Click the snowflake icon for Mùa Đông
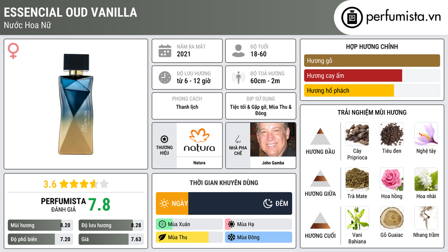The image size is (448, 252). pyautogui.click(x=231, y=237)
